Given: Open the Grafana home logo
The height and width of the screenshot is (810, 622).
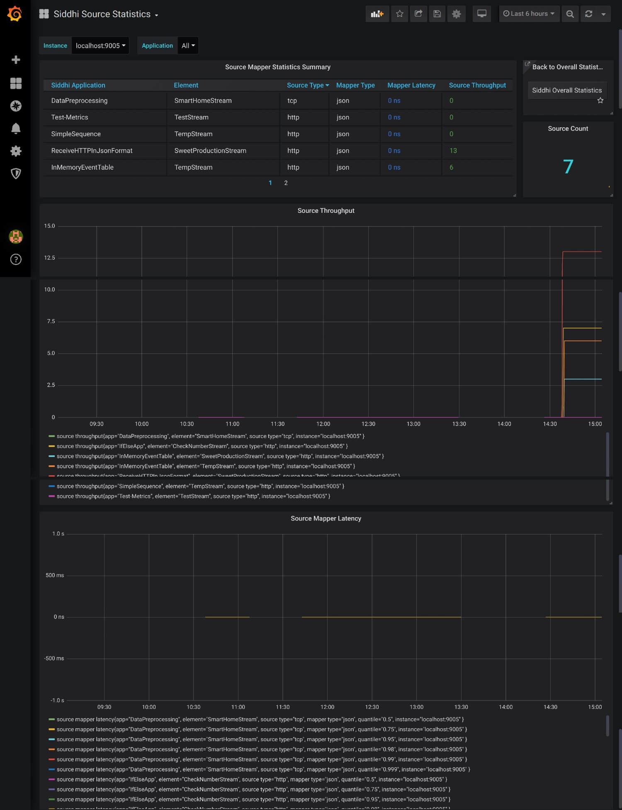Looking at the screenshot, I should point(15,14).
